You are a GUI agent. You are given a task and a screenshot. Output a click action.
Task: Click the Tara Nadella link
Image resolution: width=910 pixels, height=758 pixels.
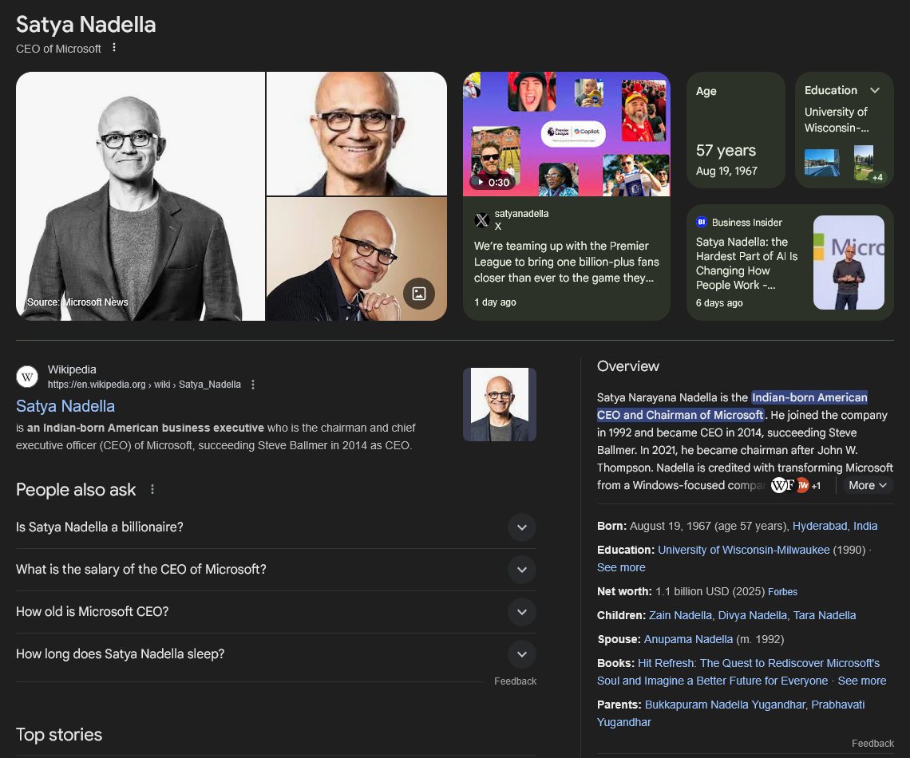pos(825,615)
